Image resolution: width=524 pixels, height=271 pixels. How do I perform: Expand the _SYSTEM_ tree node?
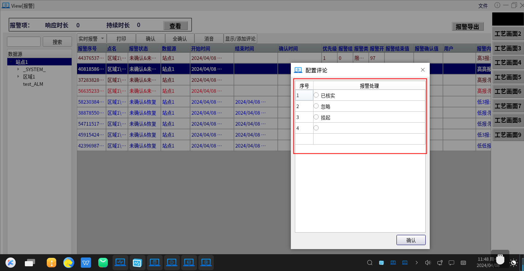point(18,69)
